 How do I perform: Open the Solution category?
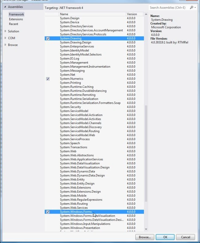[14, 31]
